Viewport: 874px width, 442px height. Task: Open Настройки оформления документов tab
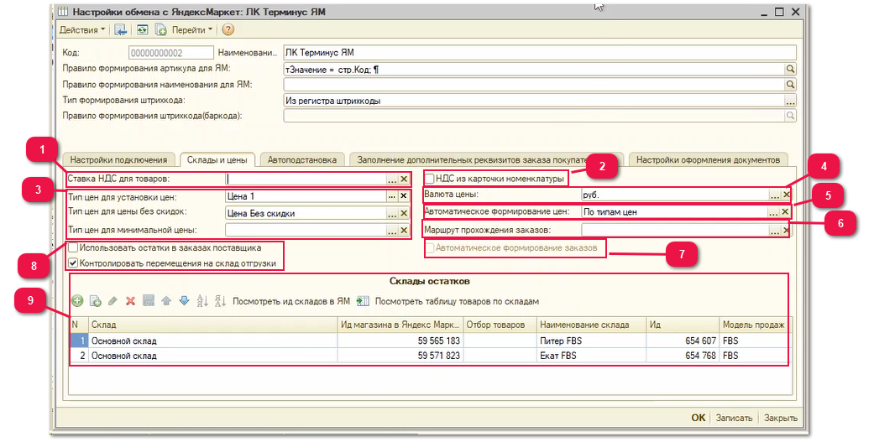pos(708,159)
